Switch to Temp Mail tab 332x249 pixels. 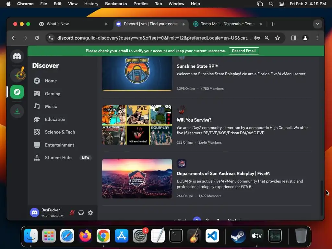(x=227, y=24)
